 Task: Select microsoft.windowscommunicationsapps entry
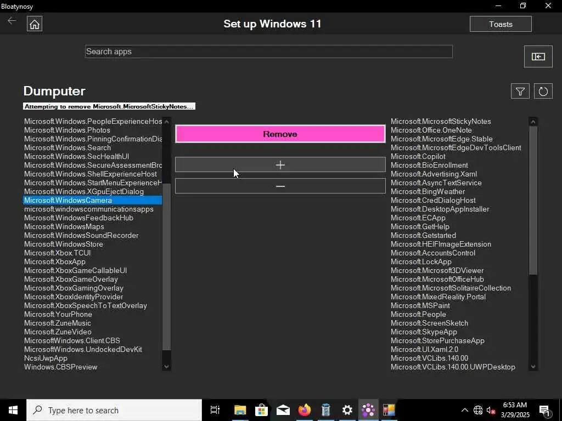(88, 209)
